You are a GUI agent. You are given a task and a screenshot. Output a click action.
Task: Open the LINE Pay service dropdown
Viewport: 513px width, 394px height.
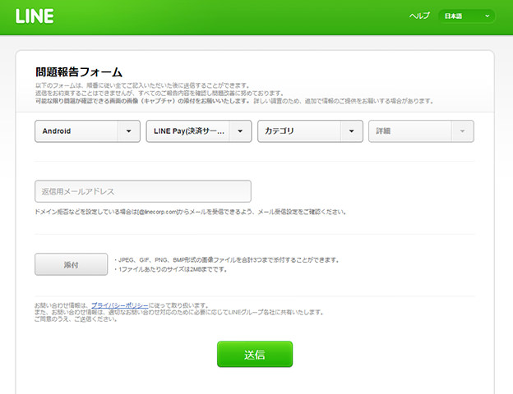pos(199,131)
